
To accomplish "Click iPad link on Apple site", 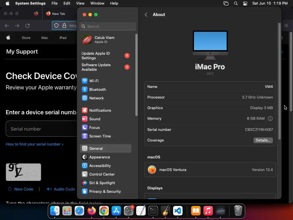I will (x=63, y=38).
